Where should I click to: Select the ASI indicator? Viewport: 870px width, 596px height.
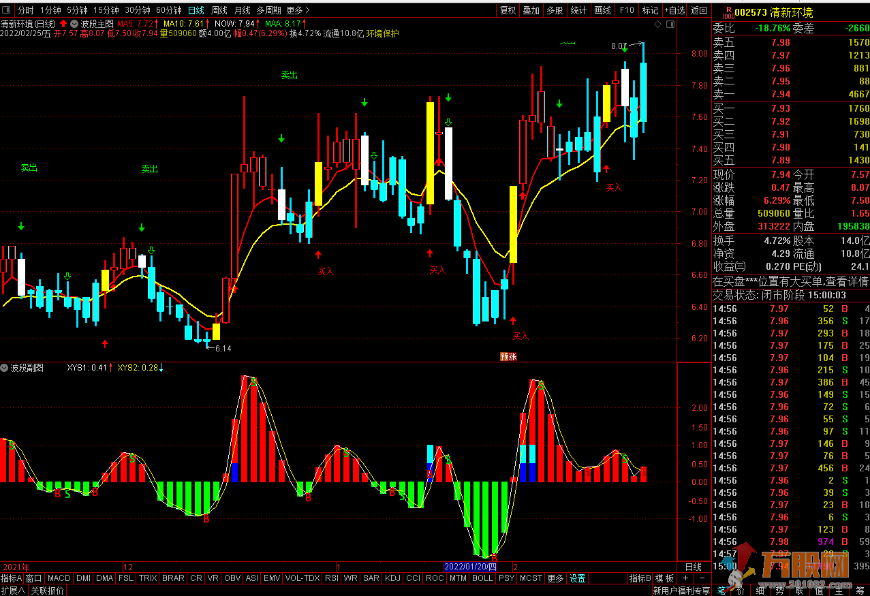[x=252, y=578]
